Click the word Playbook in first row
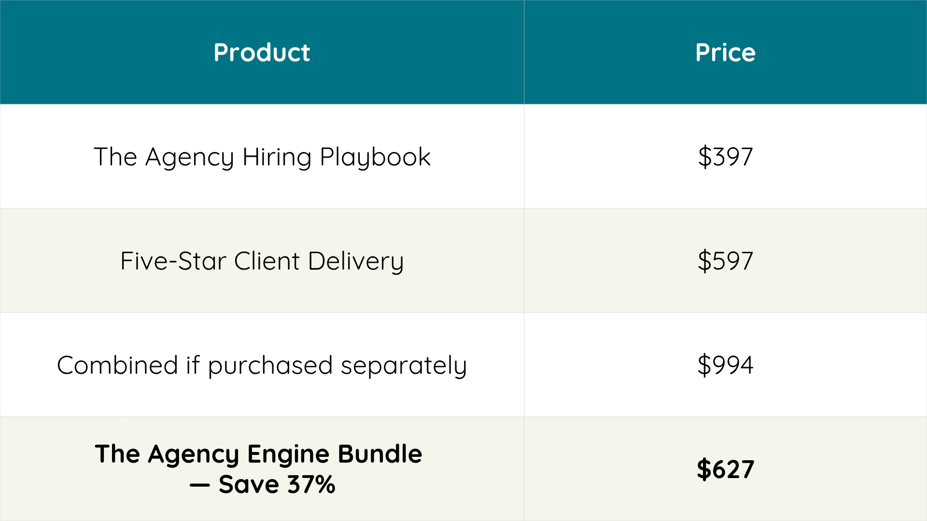927x521 pixels. tap(375, 157)
